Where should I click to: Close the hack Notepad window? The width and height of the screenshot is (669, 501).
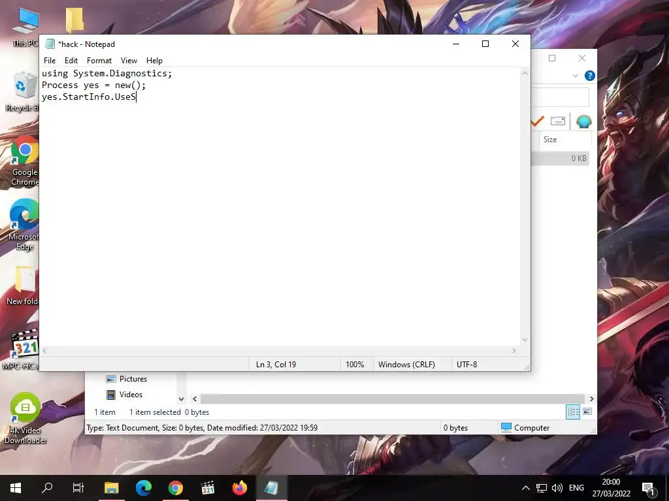coord(515,44)
